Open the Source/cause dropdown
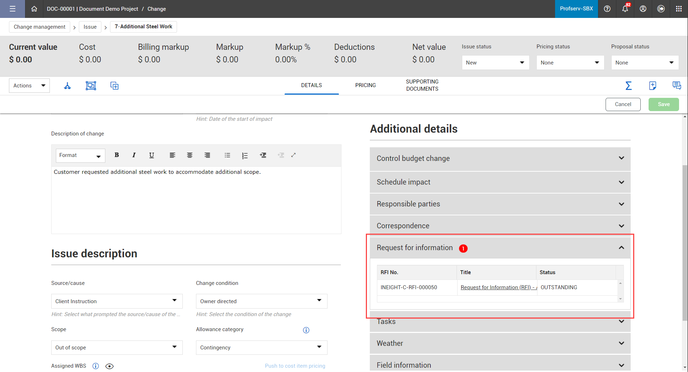Viewport: 688px width, 372px height. click(x=117, y=301)
